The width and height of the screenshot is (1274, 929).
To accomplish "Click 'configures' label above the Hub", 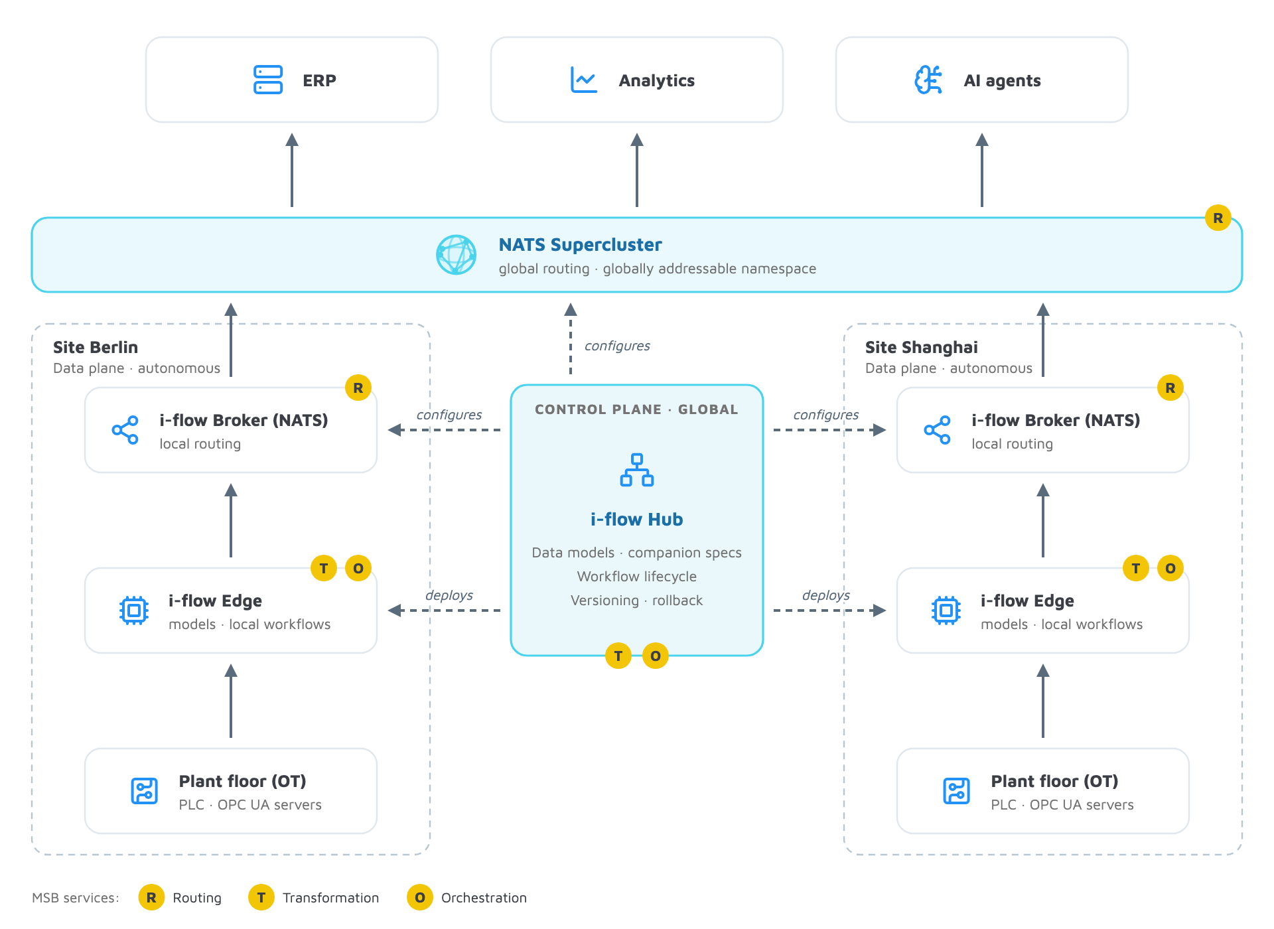I will point(617,346).
